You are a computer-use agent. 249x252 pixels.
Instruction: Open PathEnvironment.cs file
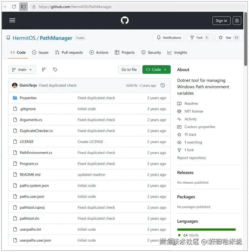pos(36,153)
